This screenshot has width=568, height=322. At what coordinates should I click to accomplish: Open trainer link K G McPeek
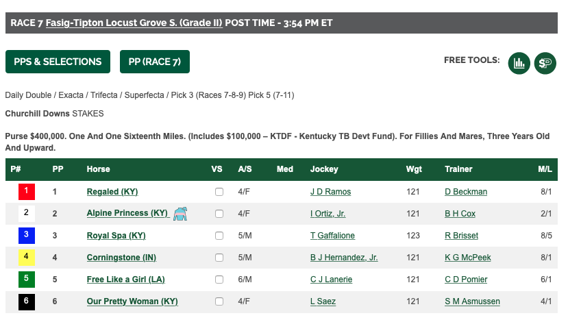point(468,258)
